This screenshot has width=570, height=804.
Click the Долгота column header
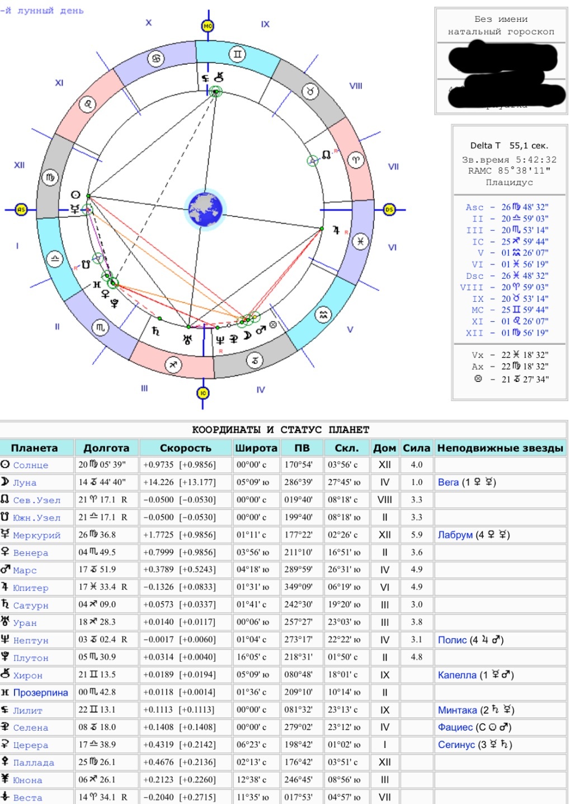tap(106, 447)
